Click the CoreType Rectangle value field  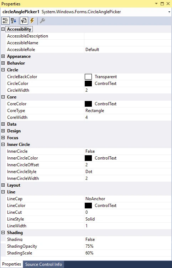point(127,111)
